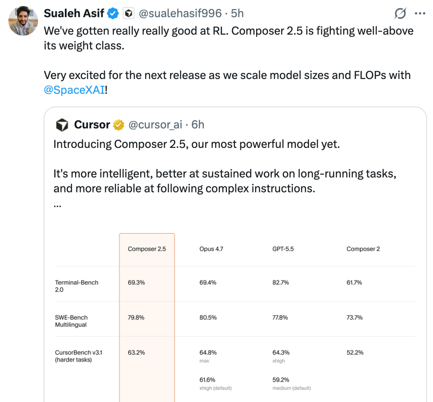Open the three-dot more options menu

pyautogui.click(x=420, y=13)
